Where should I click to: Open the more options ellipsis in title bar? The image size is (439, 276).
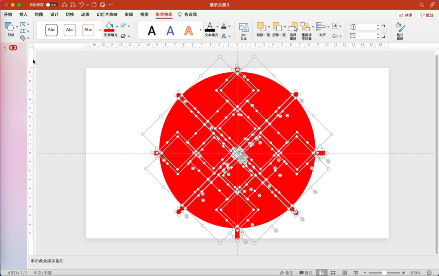coord(111,5)
